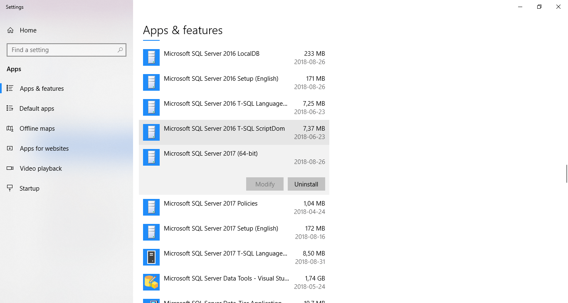This screenshot has width=568, height=303.
Task: Click the Startup sidebar icon
Action: point(10,188)
